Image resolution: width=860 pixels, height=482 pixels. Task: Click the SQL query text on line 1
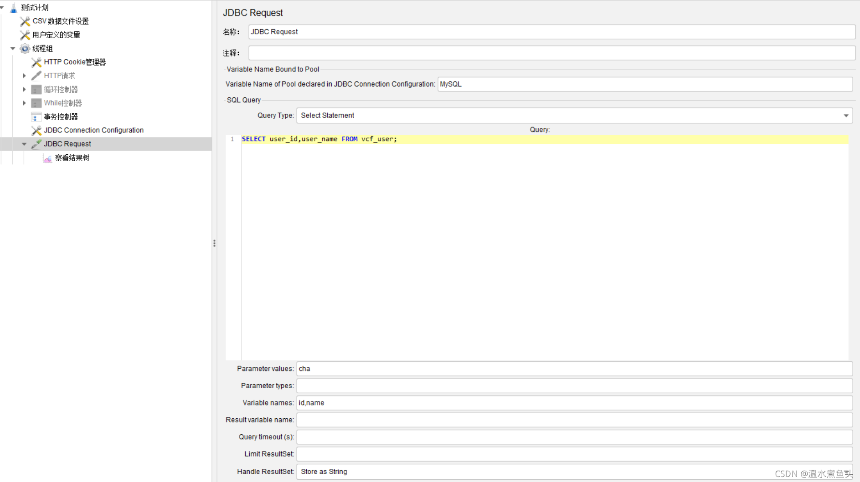point(319,139)
